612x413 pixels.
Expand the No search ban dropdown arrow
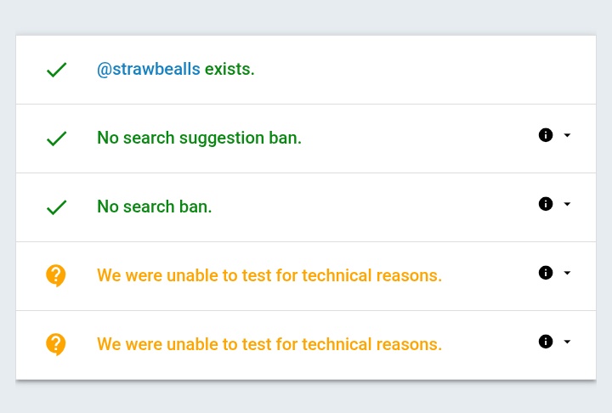click(x=567, y=204)
